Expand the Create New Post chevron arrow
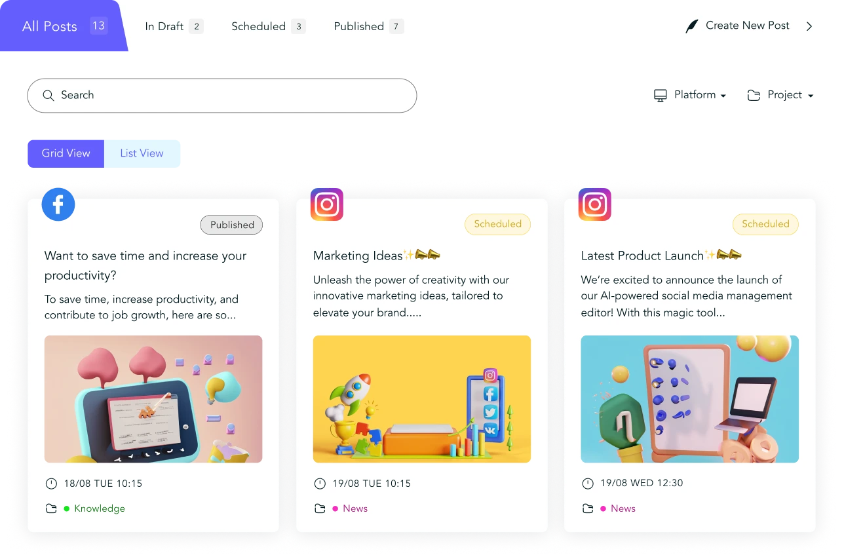This screenshot has height=555, width=844. [809, 26]
